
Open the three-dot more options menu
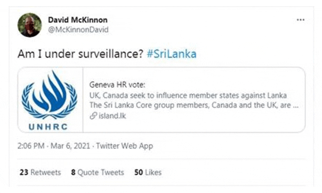[x=300, y=20]
